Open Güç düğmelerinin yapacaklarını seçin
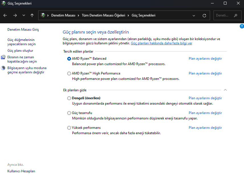The height and width of the screenshot is (176, 244). 21,42
